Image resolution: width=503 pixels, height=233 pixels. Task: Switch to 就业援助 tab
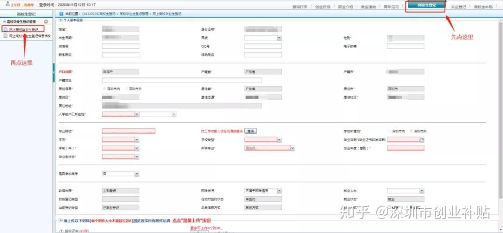[368, 7]
